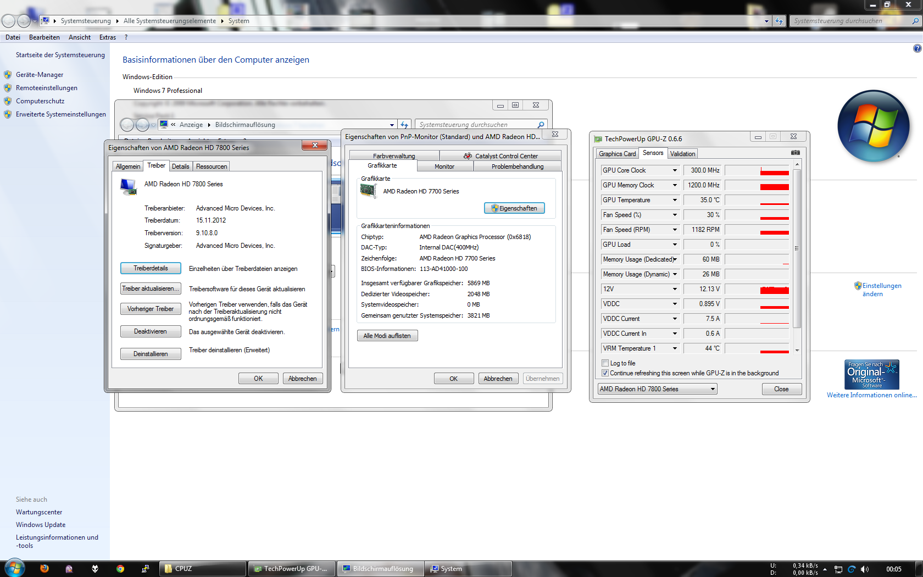Screen dimensions: 923x577
Task: Click the search magnifier in Systemsteuerung durchsuchen
Action: click(x=915, y=21)
